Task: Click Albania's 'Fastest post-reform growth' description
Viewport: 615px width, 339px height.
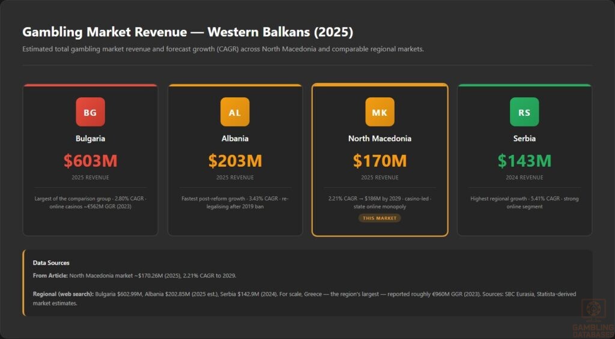Action: point(235,203)
